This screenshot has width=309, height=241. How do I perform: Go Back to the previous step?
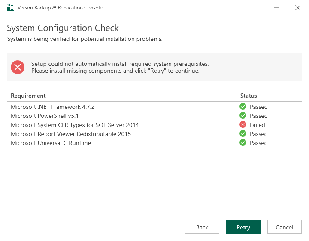(202, 227)
